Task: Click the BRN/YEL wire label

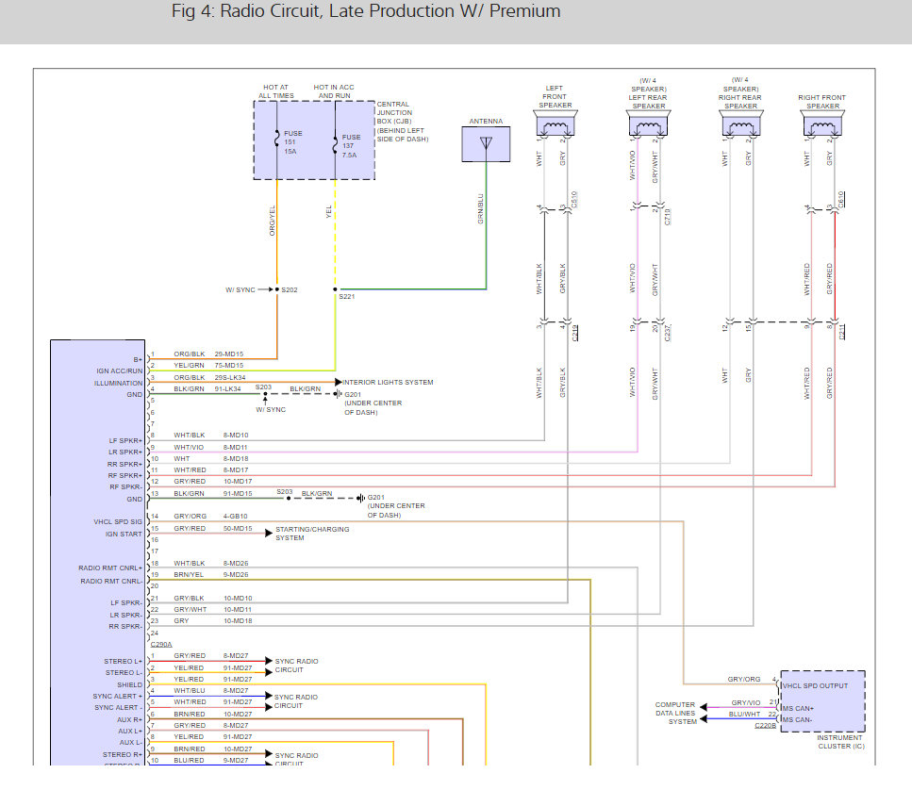Action: click(189, 575)
